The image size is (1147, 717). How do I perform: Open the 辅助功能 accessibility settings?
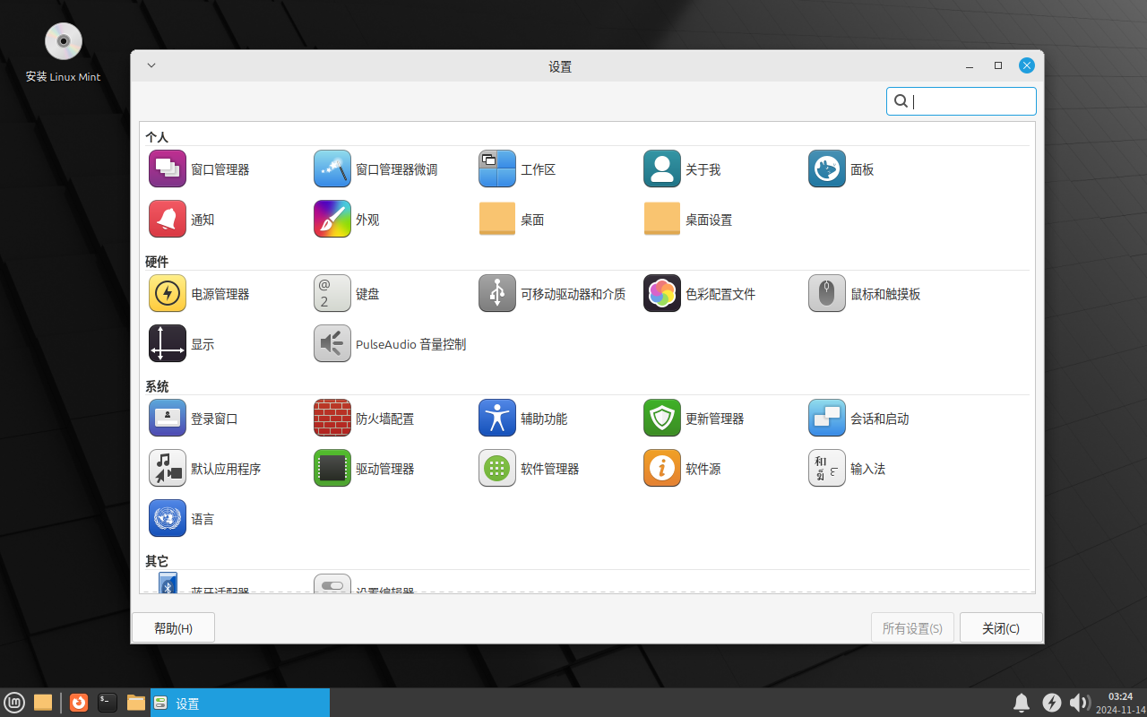coord(522,419)
